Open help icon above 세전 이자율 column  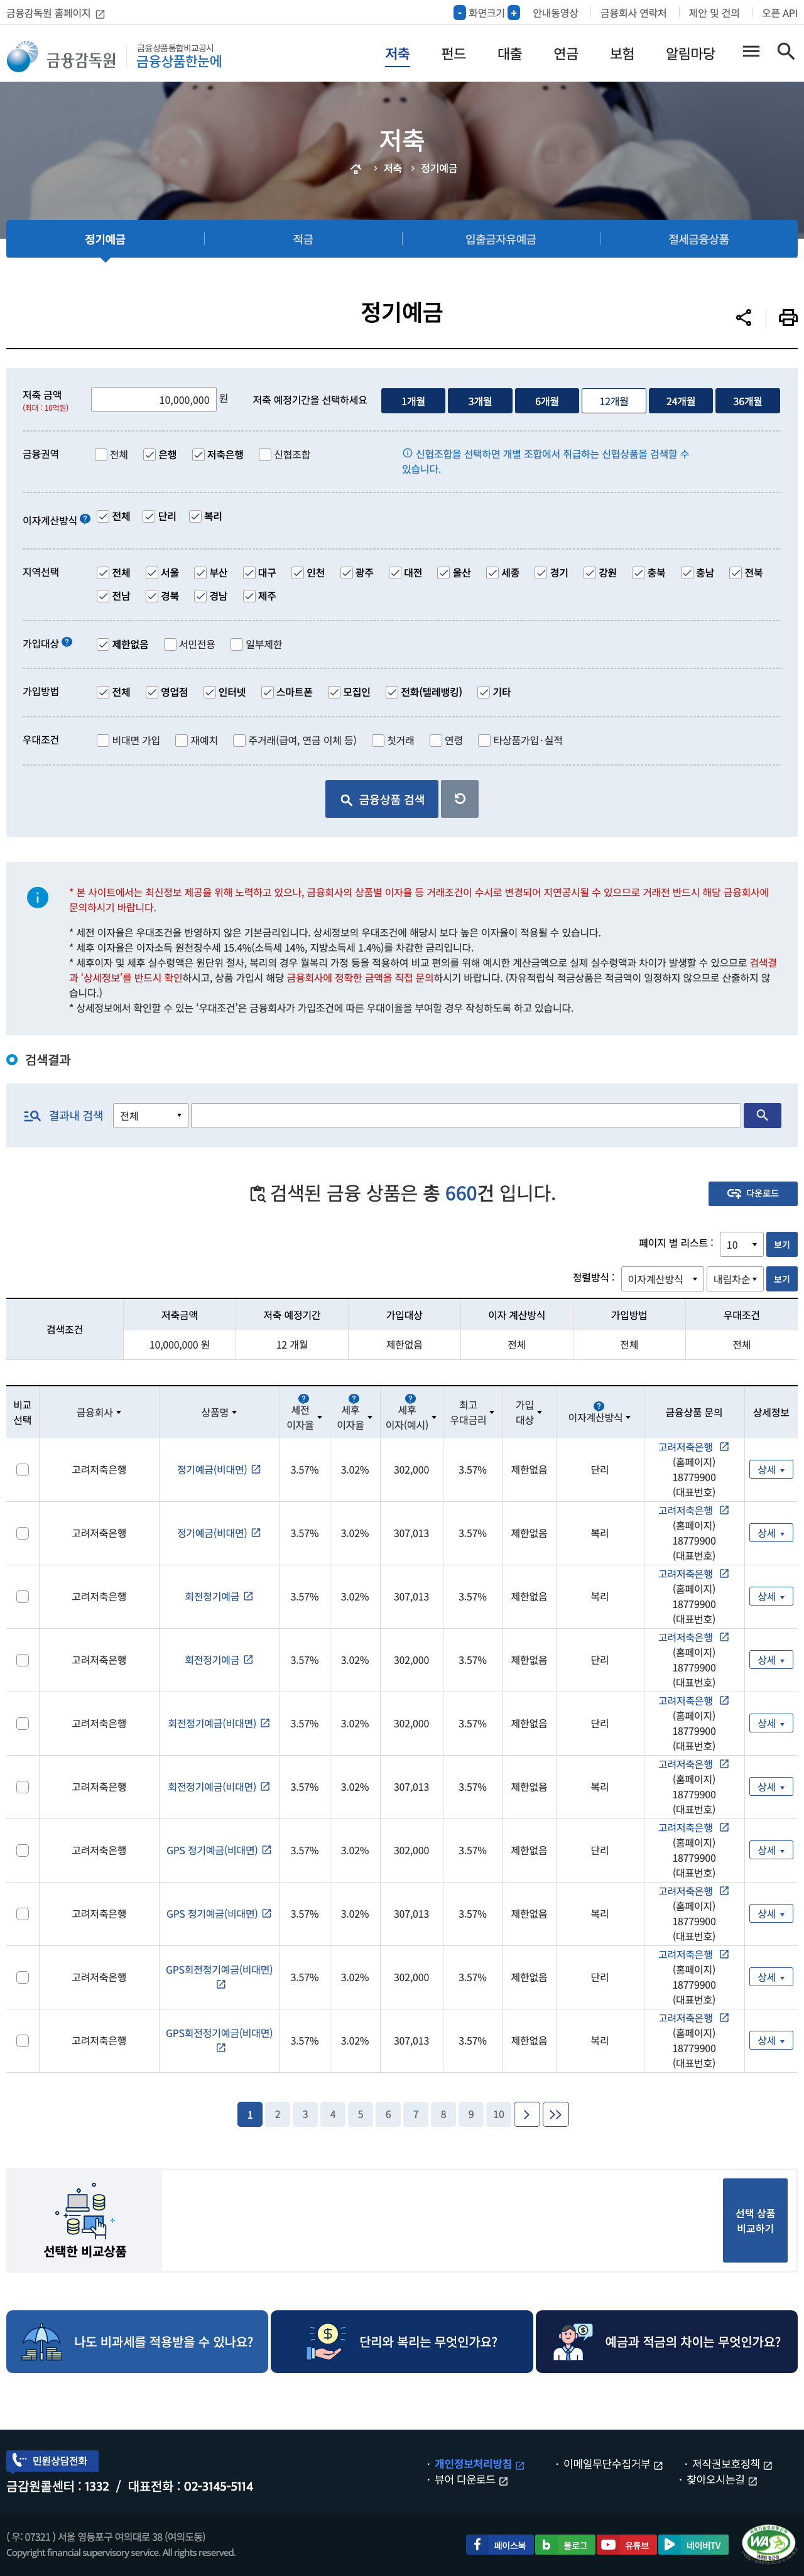click(303, 1399)
